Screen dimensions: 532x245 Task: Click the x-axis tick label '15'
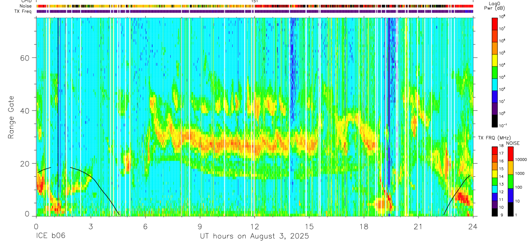point(309,226)
